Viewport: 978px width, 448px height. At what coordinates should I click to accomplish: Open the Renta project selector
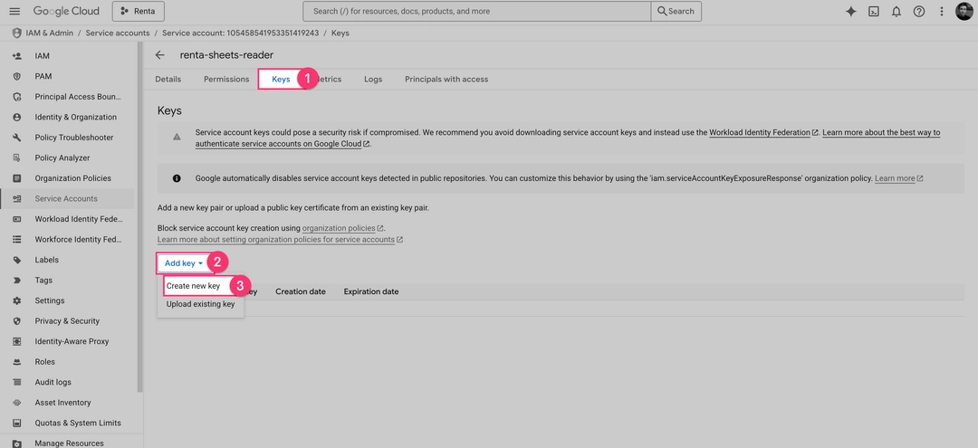coord(139,11)
